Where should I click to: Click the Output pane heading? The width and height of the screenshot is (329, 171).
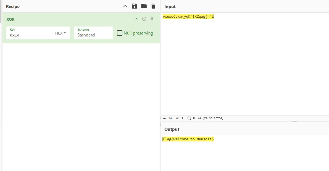coord(172,129)
